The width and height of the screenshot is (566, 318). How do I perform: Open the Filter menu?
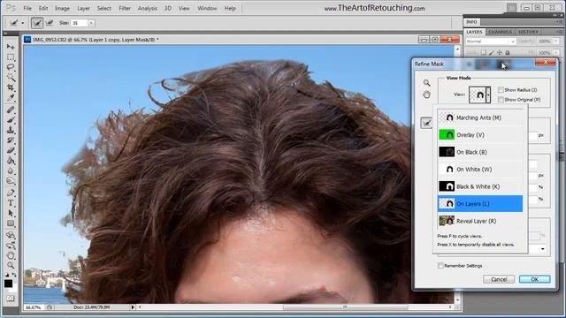click(125, 8)
